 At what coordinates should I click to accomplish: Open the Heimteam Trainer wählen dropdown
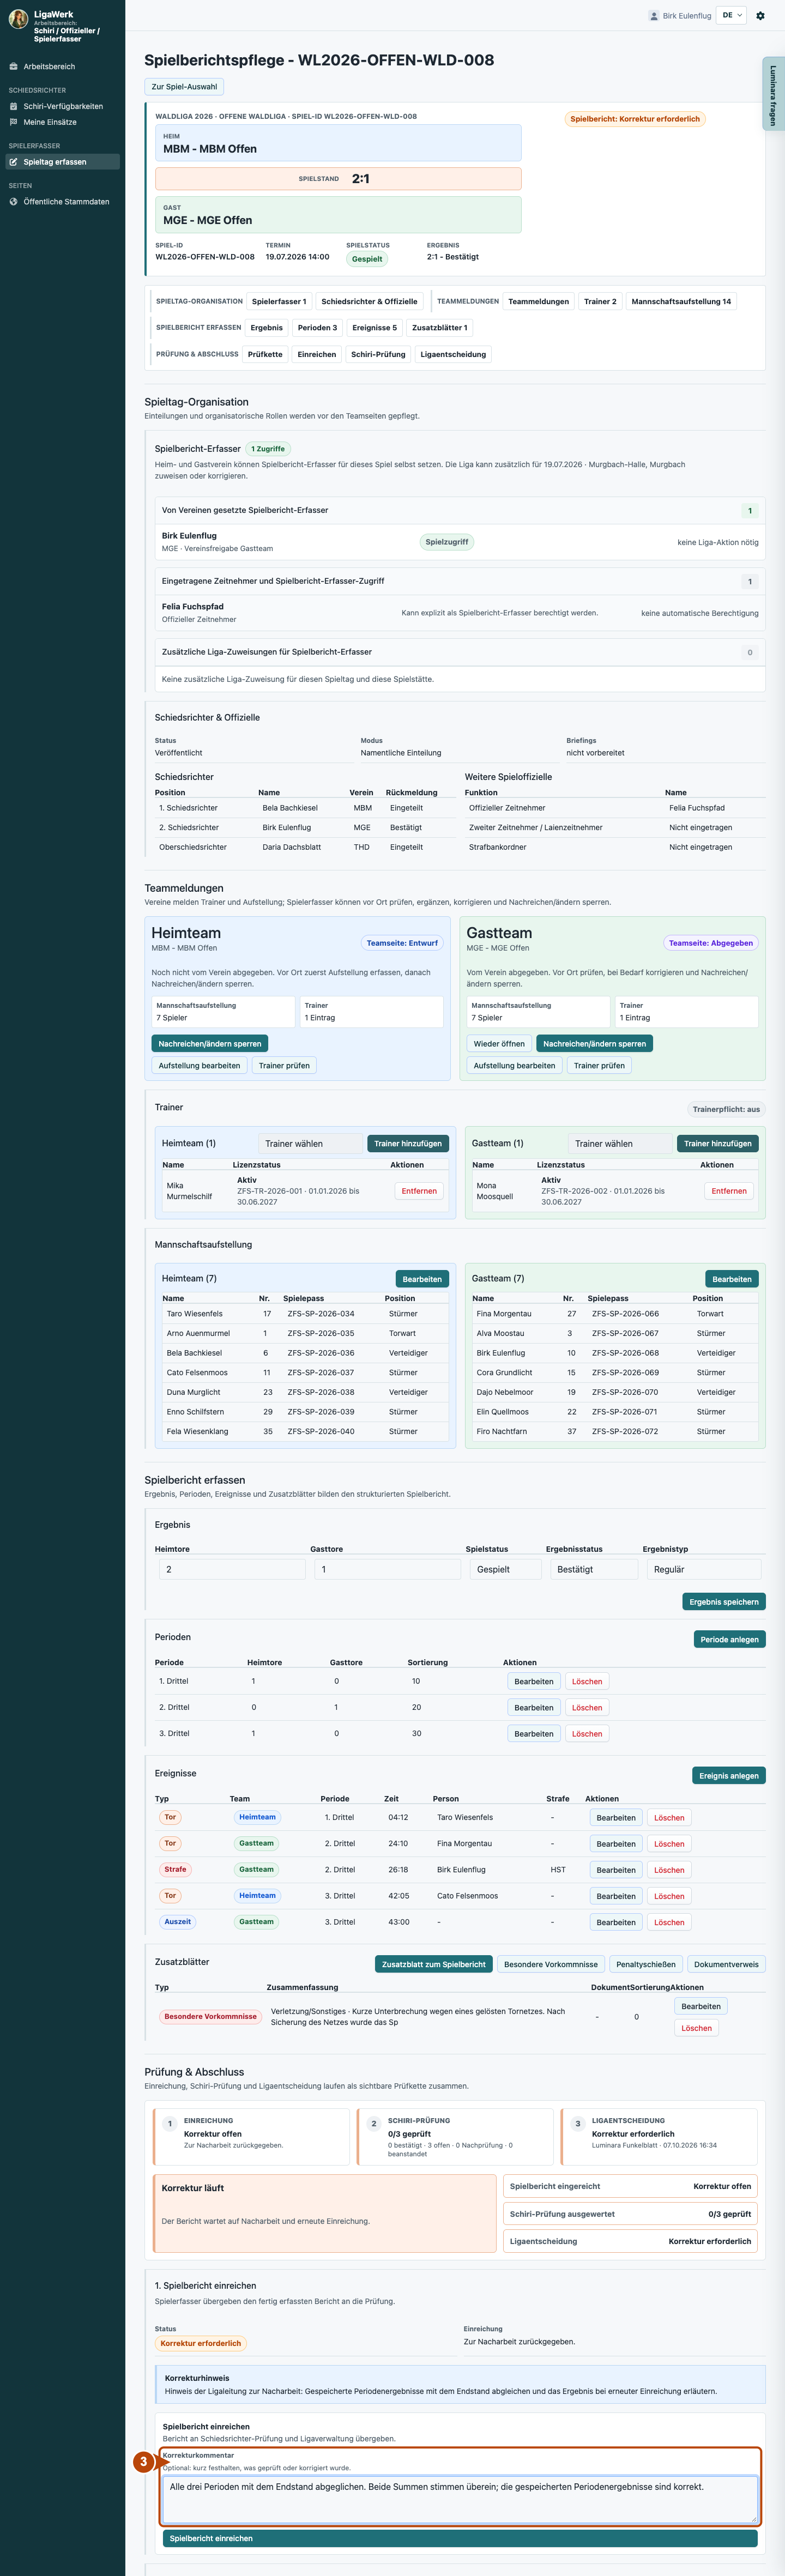tap(311, 1143)
